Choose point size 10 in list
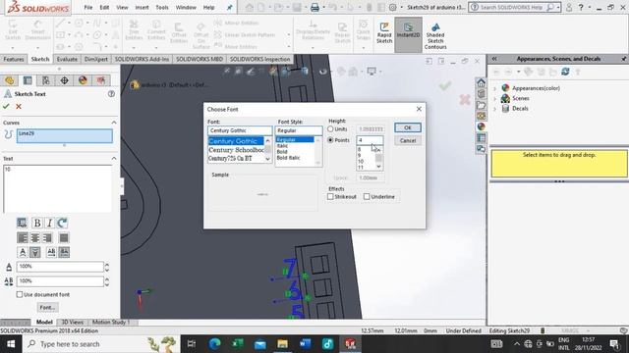The width and height of the screenshot is (629, 353). 361,161
